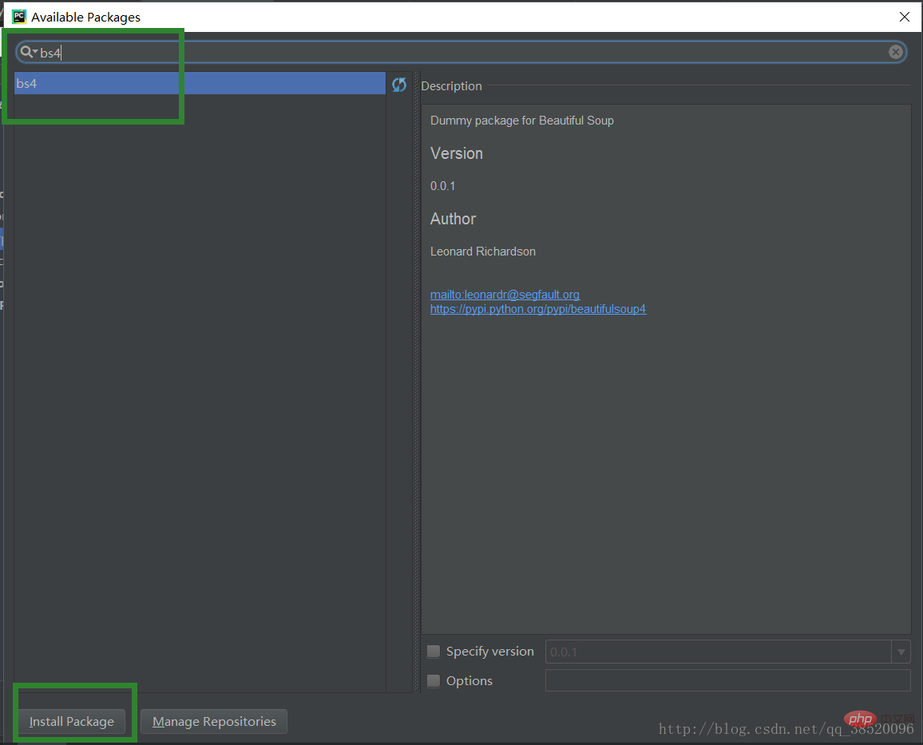
Task: Click the Leonard Richardson author text
Action: 483,252
